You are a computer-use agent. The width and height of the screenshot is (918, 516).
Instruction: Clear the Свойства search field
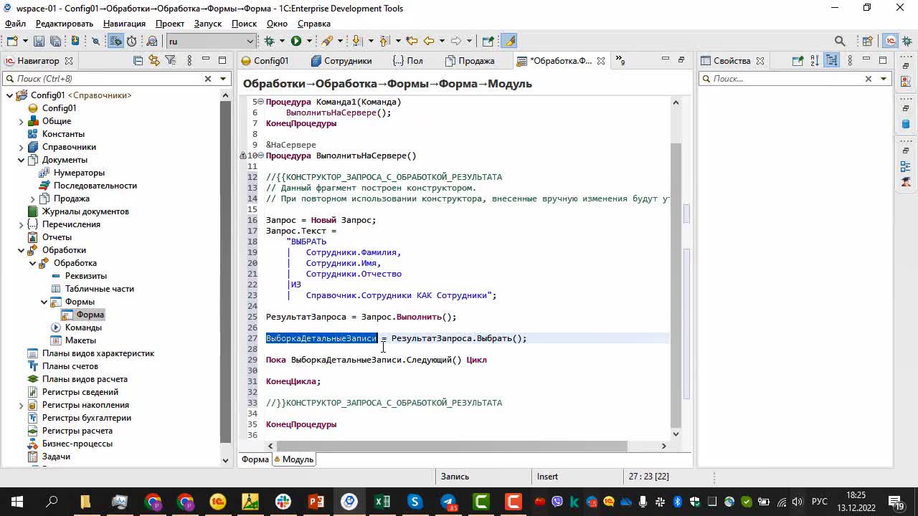tap(868, 79)
